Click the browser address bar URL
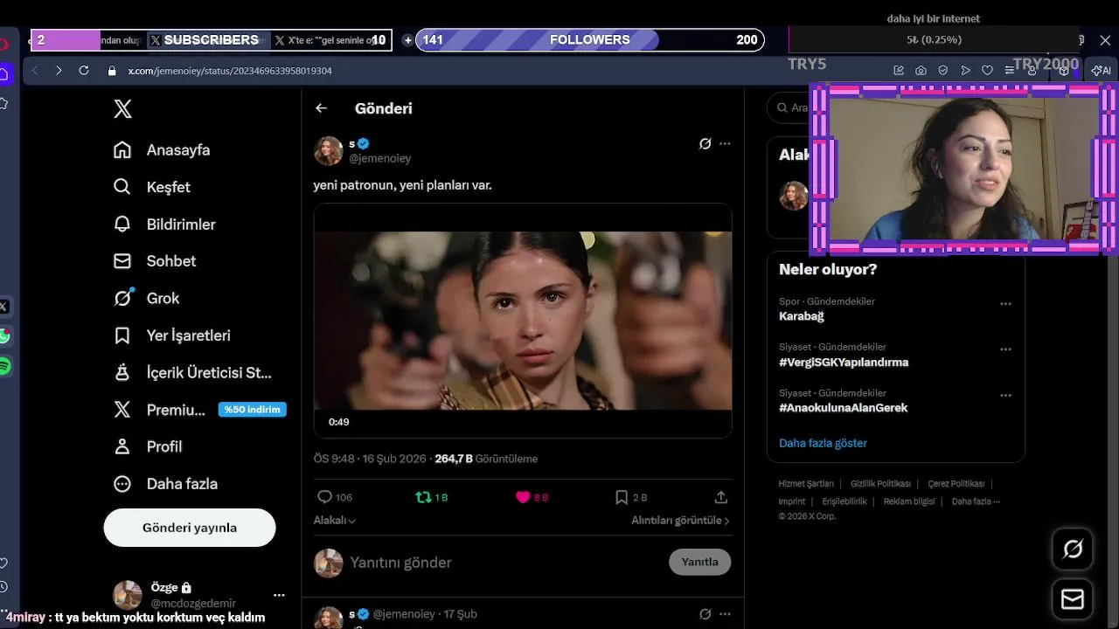Image resolution: width=1119 pixels, height=629 pixels. (x=230, y=71)
